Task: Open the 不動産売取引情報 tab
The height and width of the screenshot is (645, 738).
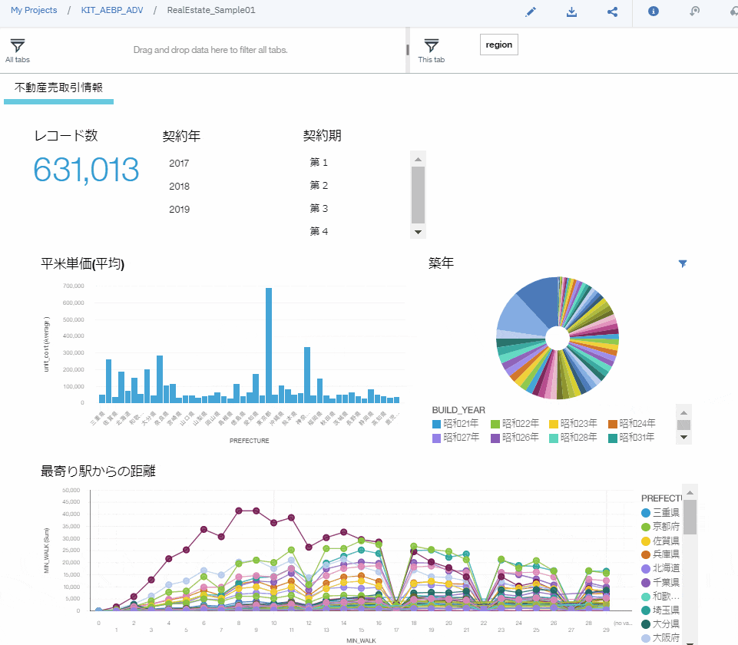Action: click(x=59, y=88)
